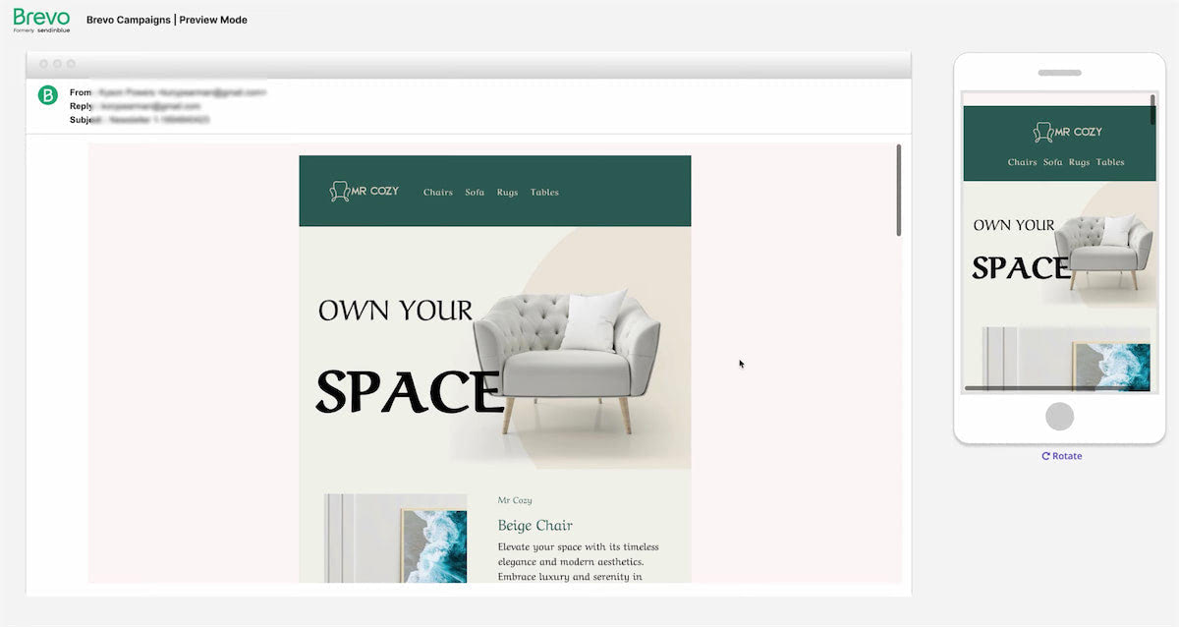Click the Mr Cozy logo in the mobile preview
1179x627 pixels.
pyautogui.click(x=1067, y=132)
